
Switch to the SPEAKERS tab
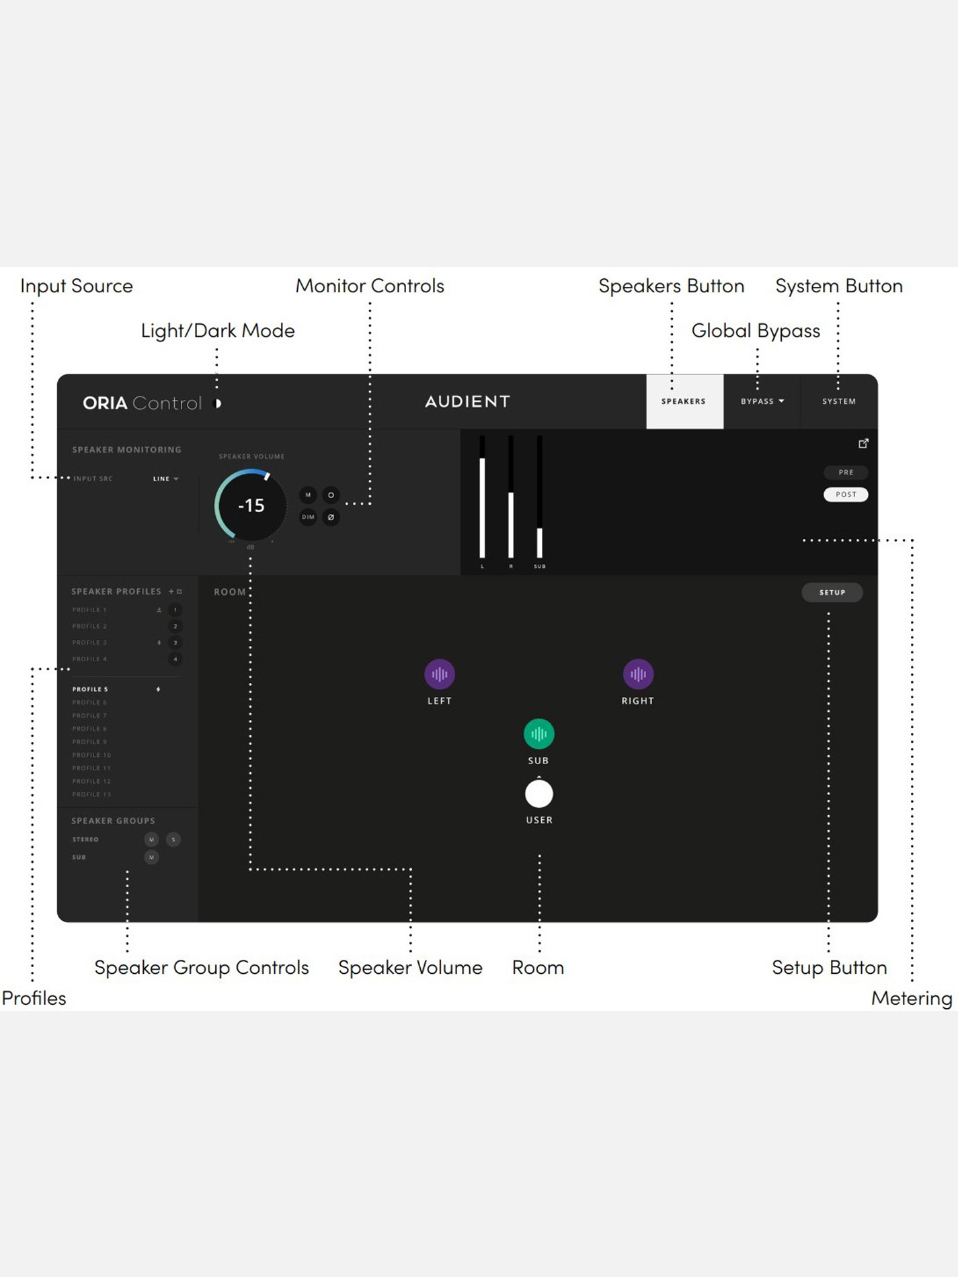click(684, 401)
